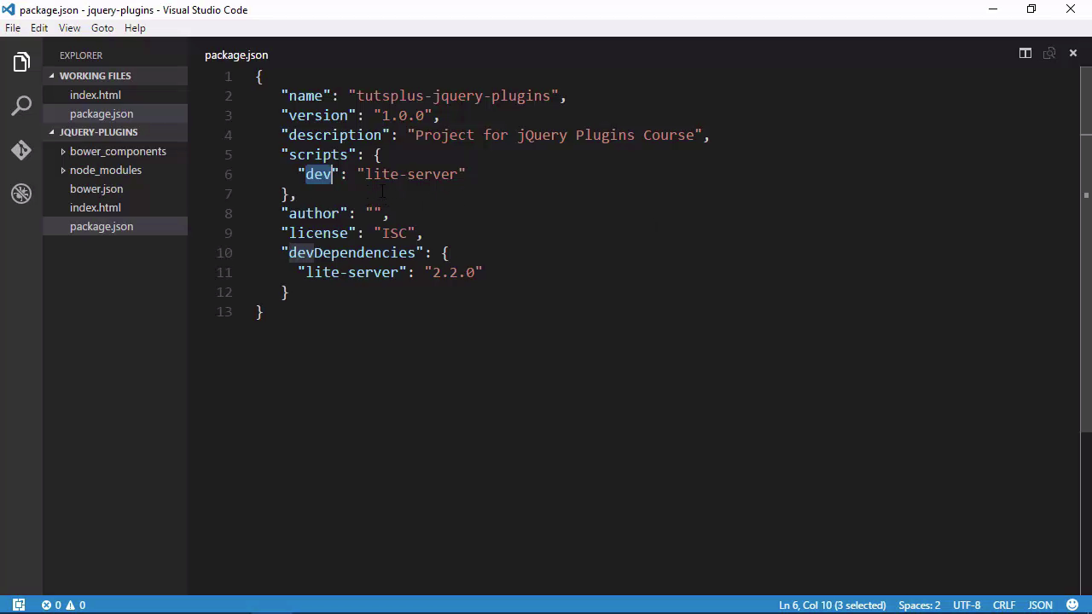This screenshot has height=614, width=1092.
Task: Click the package.json editor title
Action: [236, 55]
